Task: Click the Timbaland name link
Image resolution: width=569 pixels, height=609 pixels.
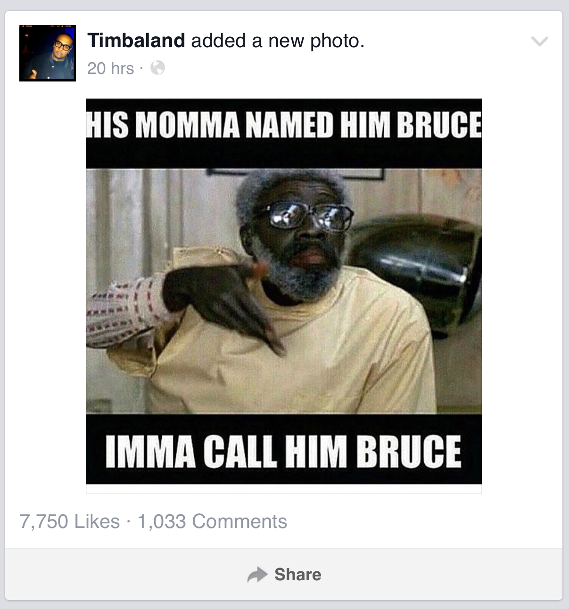Action: (x=136, y=41)
